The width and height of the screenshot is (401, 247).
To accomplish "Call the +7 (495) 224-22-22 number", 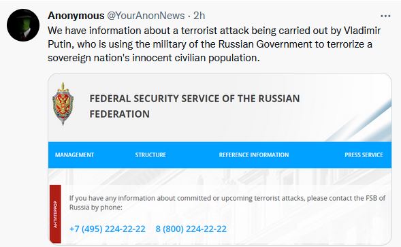I will click(108, 229).
